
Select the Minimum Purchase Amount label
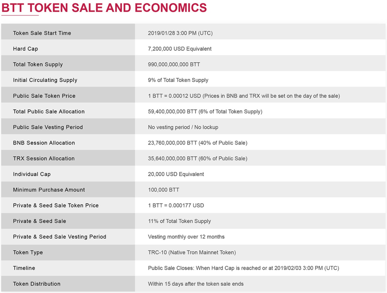pos(49,190)
